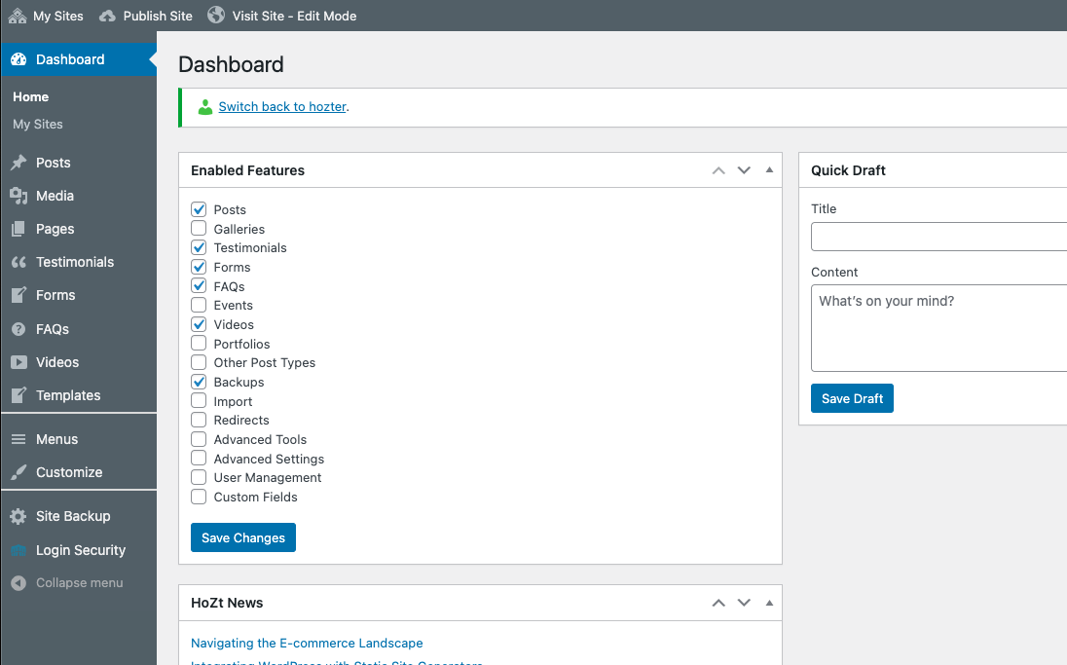Viewport: 1067px width, 665px height.
Task: Open the Menus sidebar item
Action: 56,439
